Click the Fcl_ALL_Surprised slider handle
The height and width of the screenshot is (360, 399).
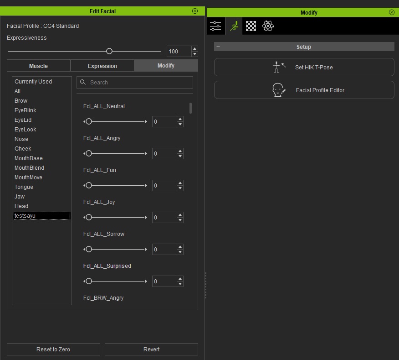pyautogui.click(x=88, y=281)
